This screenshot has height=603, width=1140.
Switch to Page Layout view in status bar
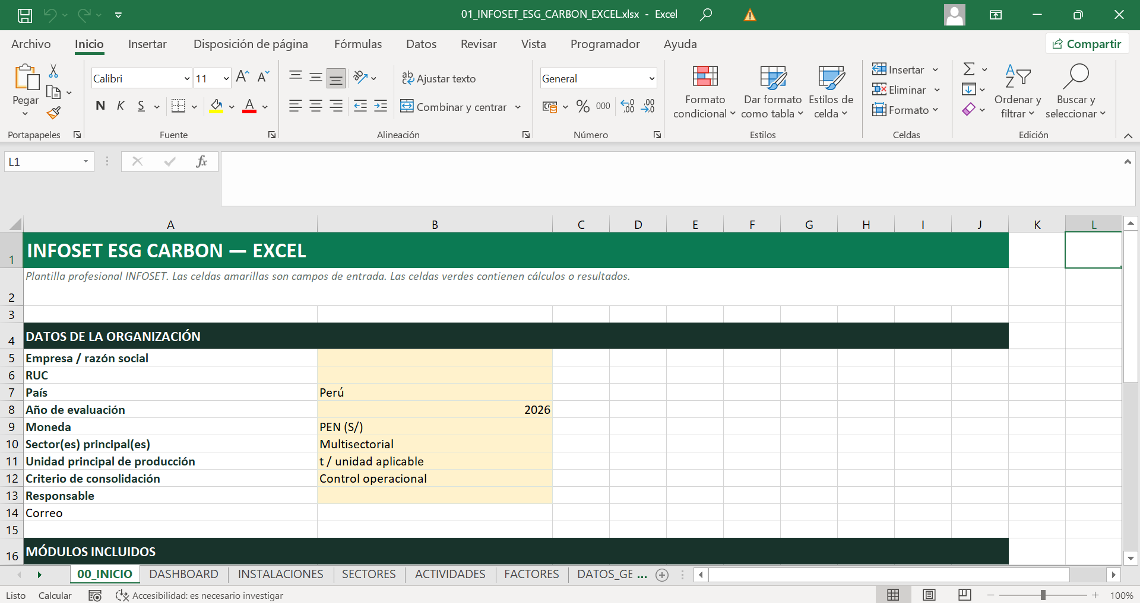click(929, 595)
